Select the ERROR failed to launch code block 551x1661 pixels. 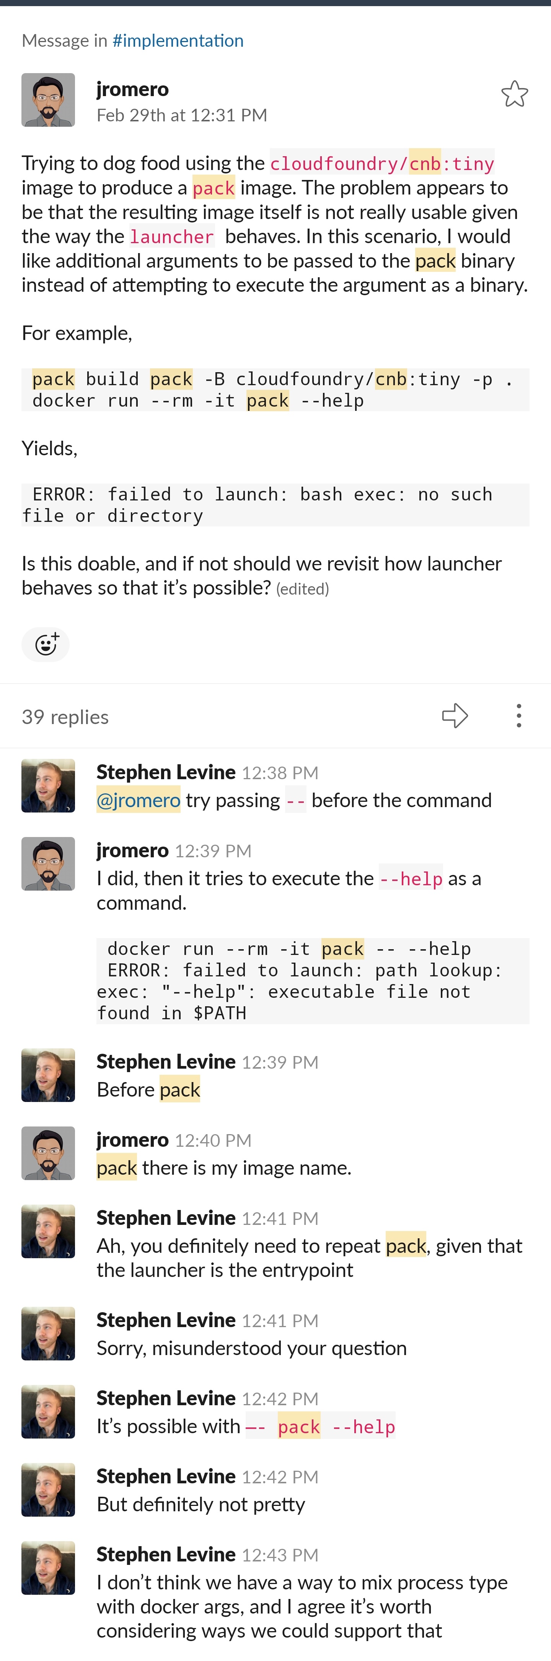click(275, 504)
